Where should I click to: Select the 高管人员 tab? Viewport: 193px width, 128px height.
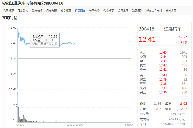171,11
